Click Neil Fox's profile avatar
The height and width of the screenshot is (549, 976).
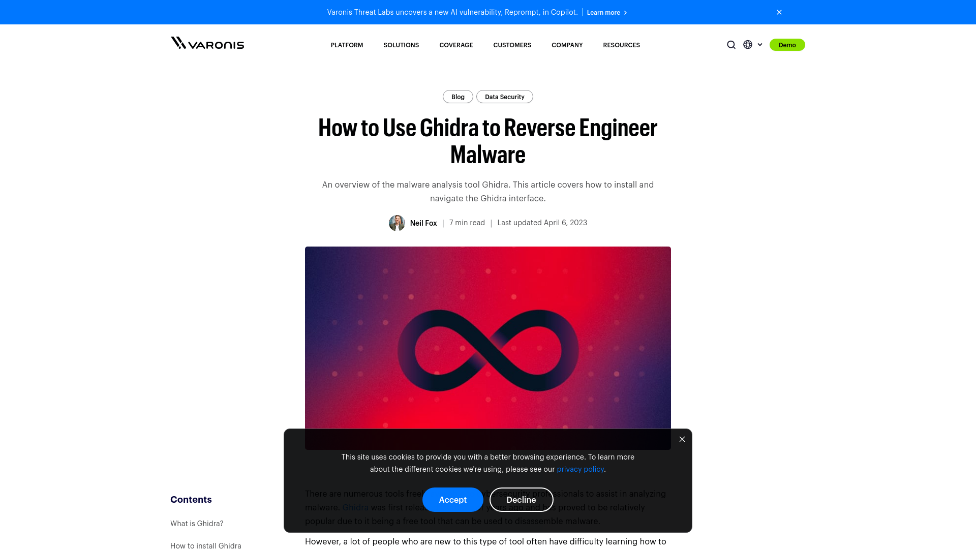coord(396,223)
